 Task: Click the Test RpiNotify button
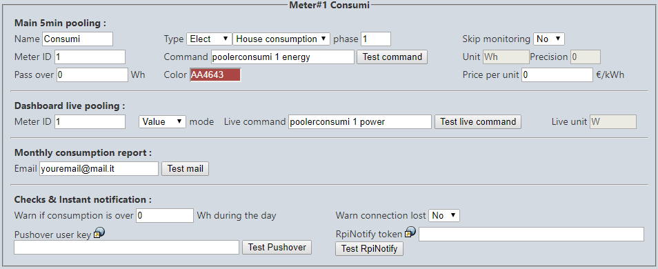(x=369, y=249)
